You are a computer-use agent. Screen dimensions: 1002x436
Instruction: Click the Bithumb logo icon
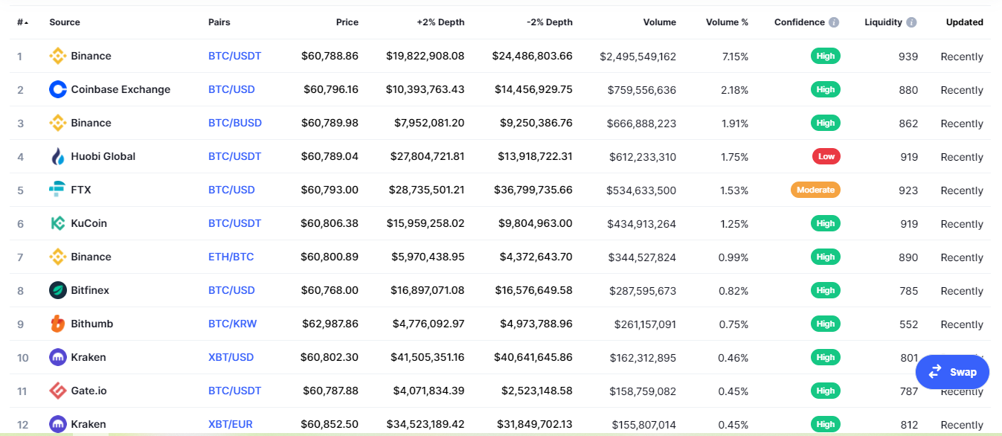57,324
